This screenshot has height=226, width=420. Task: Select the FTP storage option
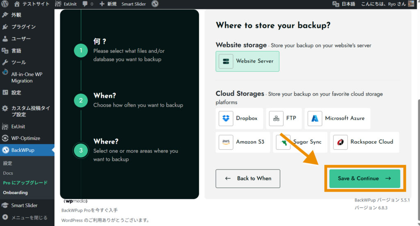276,118
